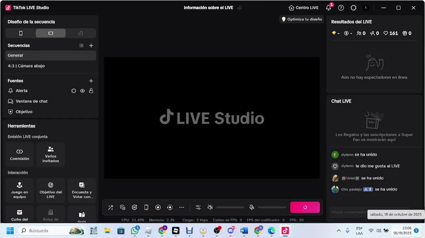Open the Cofre del tesoro tool

pos(20,214)
